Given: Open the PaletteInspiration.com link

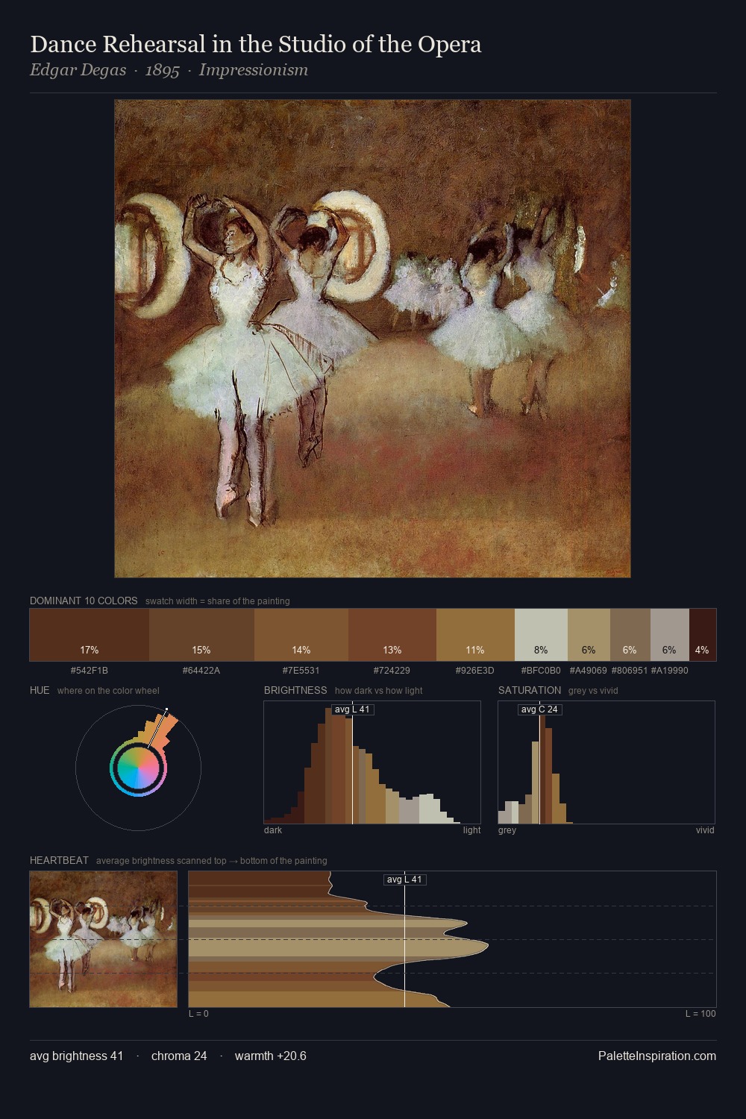Looking at the screenshot, I should [x=657, y=1056].
